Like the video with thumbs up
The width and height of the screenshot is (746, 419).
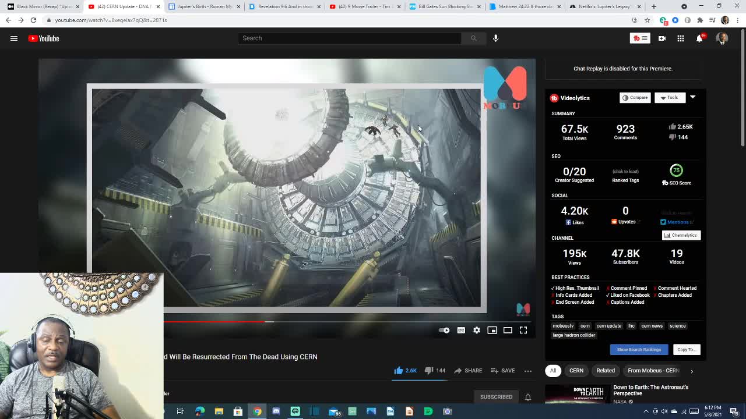[x=405, y=370]
